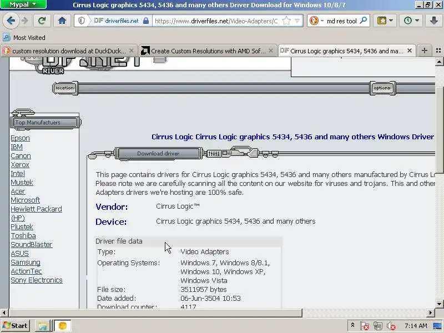Open the SoundBlaster manufacturer link
The height and width of the screenshot is (333, 444).
click(32, 245)
